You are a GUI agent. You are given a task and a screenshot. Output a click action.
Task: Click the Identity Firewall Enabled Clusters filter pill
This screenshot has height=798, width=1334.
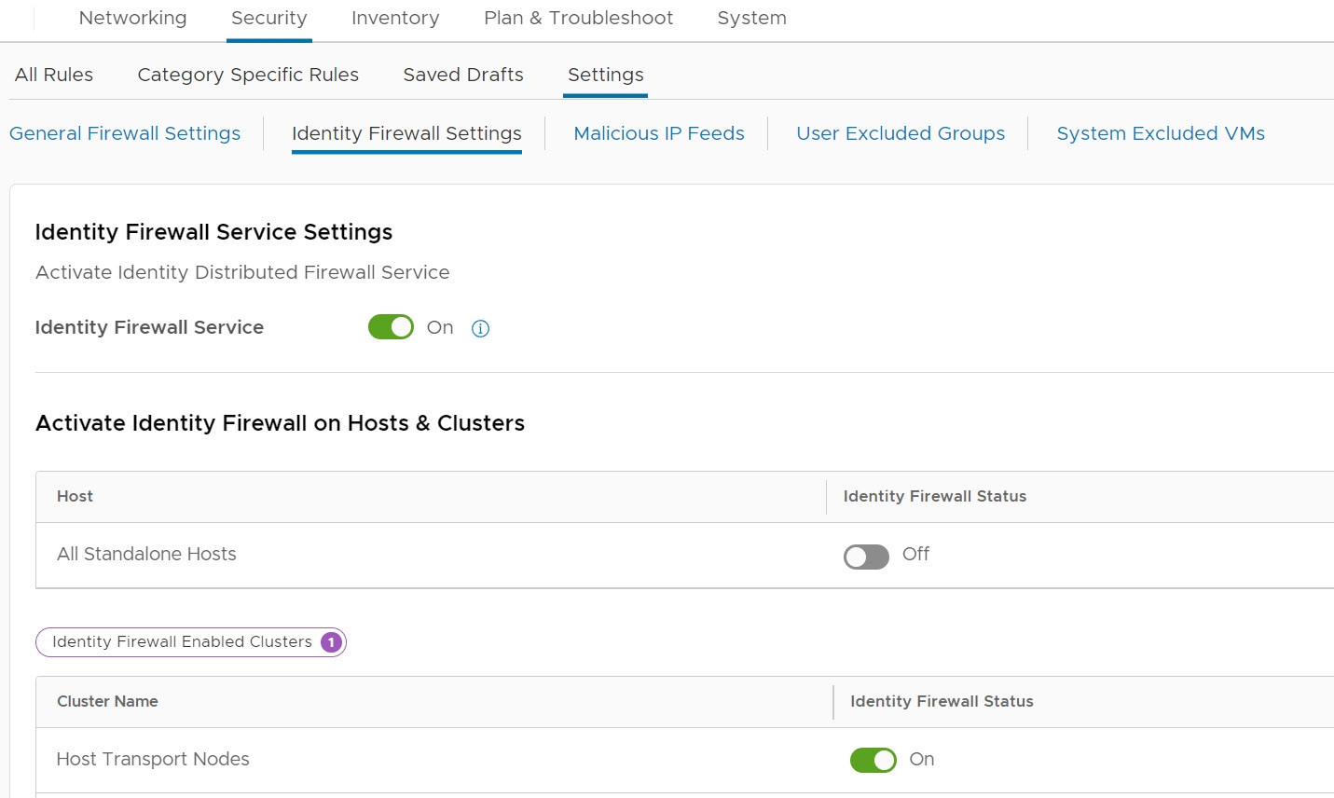(x=191, y=642)
